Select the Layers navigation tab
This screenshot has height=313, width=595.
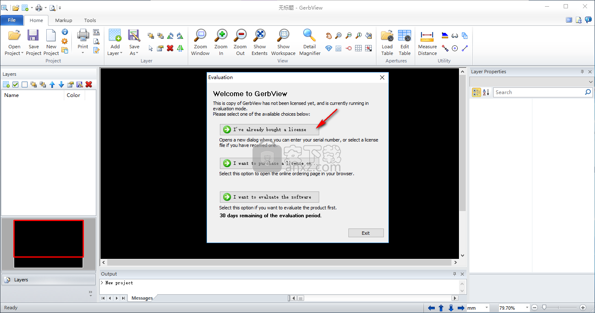point(48,280)
